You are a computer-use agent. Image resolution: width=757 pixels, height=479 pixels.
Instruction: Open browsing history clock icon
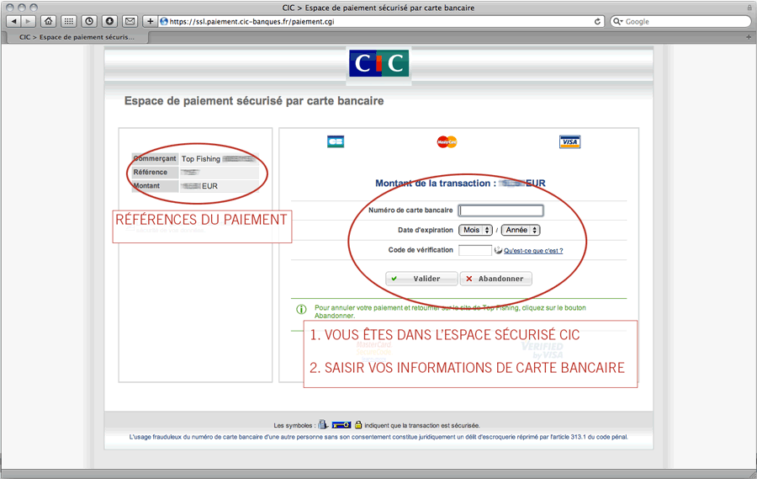tap(89, 21)
